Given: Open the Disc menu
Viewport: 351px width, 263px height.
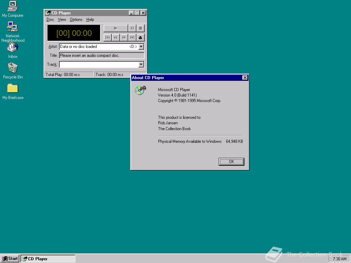Looking at the screenshot, I should [x=50, y=20].
